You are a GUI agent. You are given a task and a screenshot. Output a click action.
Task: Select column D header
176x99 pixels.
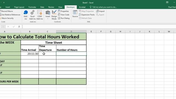click(71, 32)
